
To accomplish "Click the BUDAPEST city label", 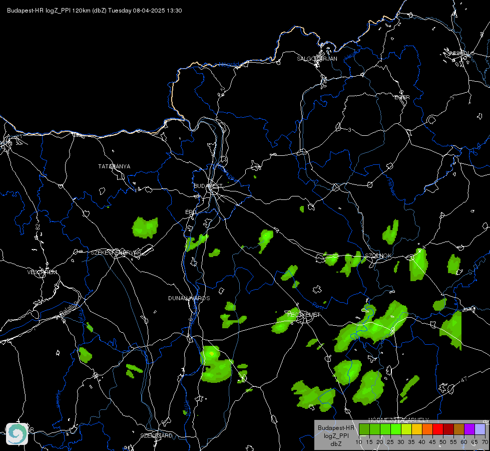I will 208,186.
